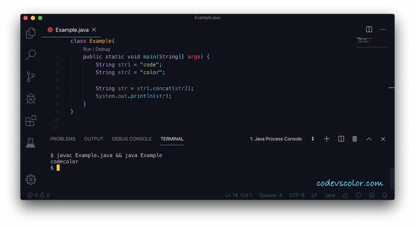This screenshot has width=415, height=227.
Task: Click the "color" string on line 4
Action: (151, 73)
